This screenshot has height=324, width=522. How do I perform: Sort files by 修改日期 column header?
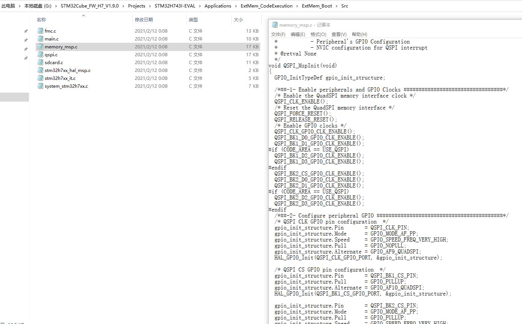click(x=144, y=19)
